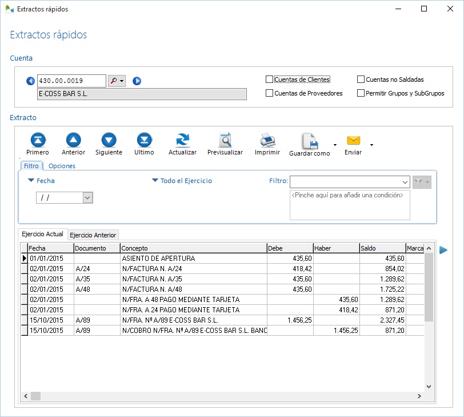This screenshot has height=417, width=464.
Task: Click the Todo el Ejercicio link
Action: coord(186,181)
